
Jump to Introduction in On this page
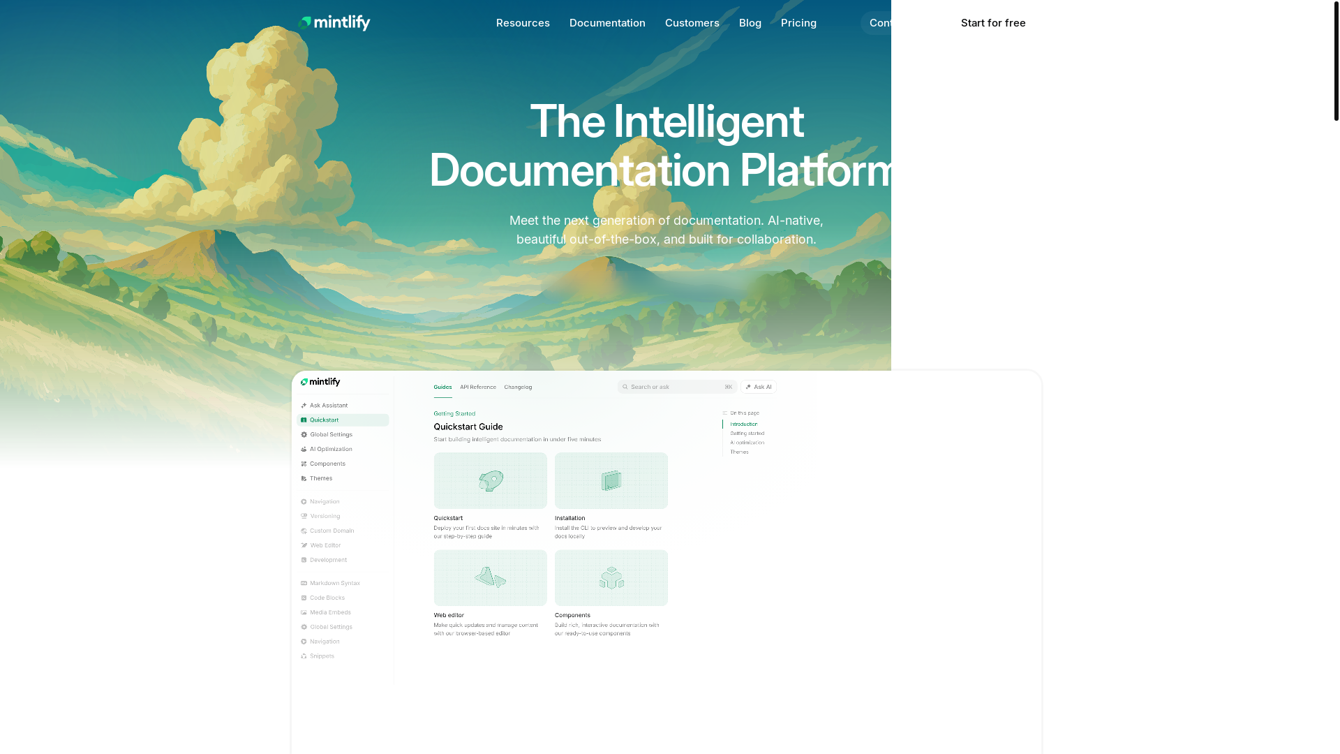point(743,424)
